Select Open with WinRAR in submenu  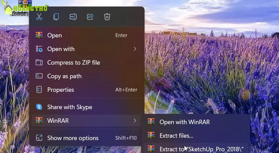tap(196, 122)
